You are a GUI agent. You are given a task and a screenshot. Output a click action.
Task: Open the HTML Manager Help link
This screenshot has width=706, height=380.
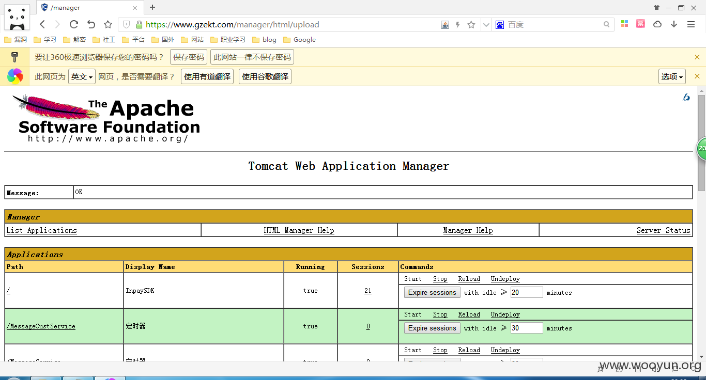pyautogui.click(x=299, y=230)
